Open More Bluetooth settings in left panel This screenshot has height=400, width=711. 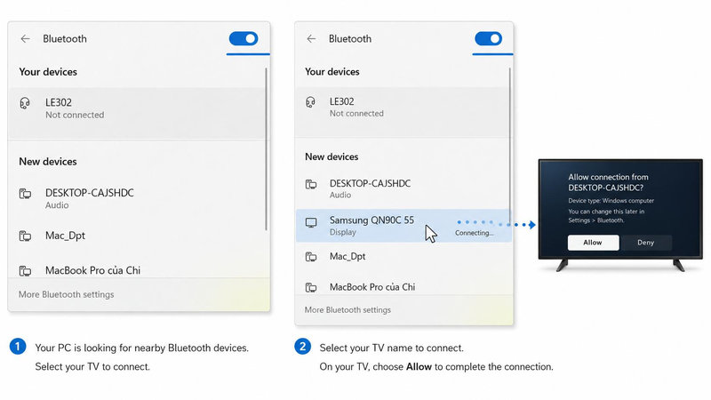click(x=66, y=294)
